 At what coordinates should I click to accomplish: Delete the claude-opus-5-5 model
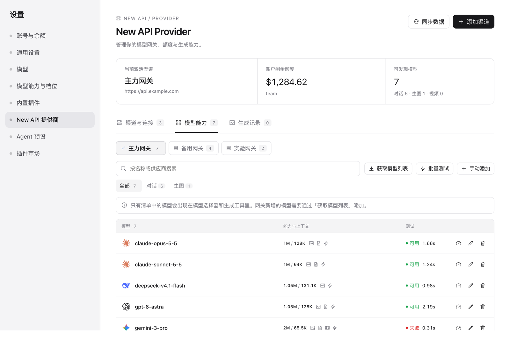(x=483, y=243)
